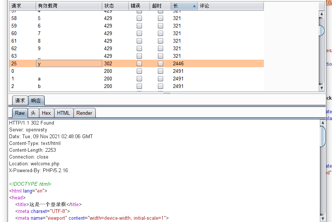Screen dimensions: 332x222
Task: Click 'Content-Length: 2253' header line
Action: [x=33, y=150]
